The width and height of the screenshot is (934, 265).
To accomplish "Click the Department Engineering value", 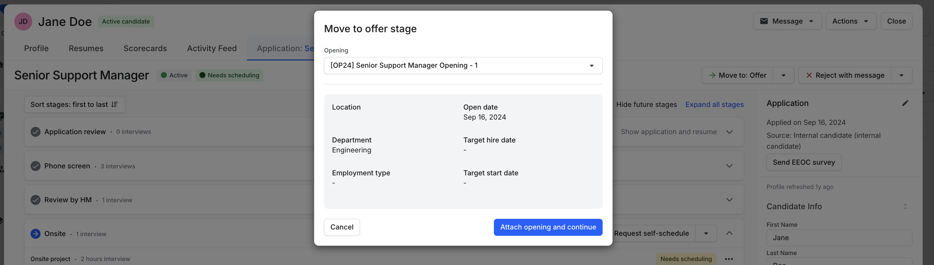I will coord(351,150).
